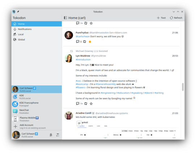Viewport: 196px width, 153px height.
Task: Open the #writing hashtag
Action: click(x=159, y=93)
